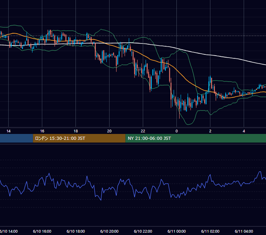
Task: Click the 6/10 20:00 date label
Action: pos(109,231)
